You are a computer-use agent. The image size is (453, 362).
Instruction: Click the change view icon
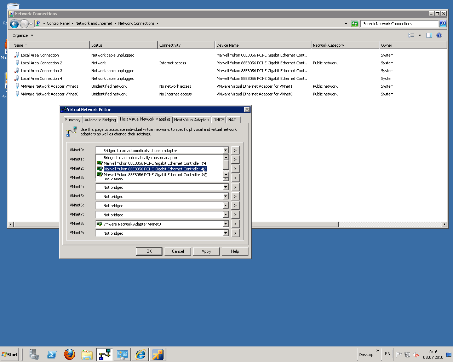[x=411, y=35]
